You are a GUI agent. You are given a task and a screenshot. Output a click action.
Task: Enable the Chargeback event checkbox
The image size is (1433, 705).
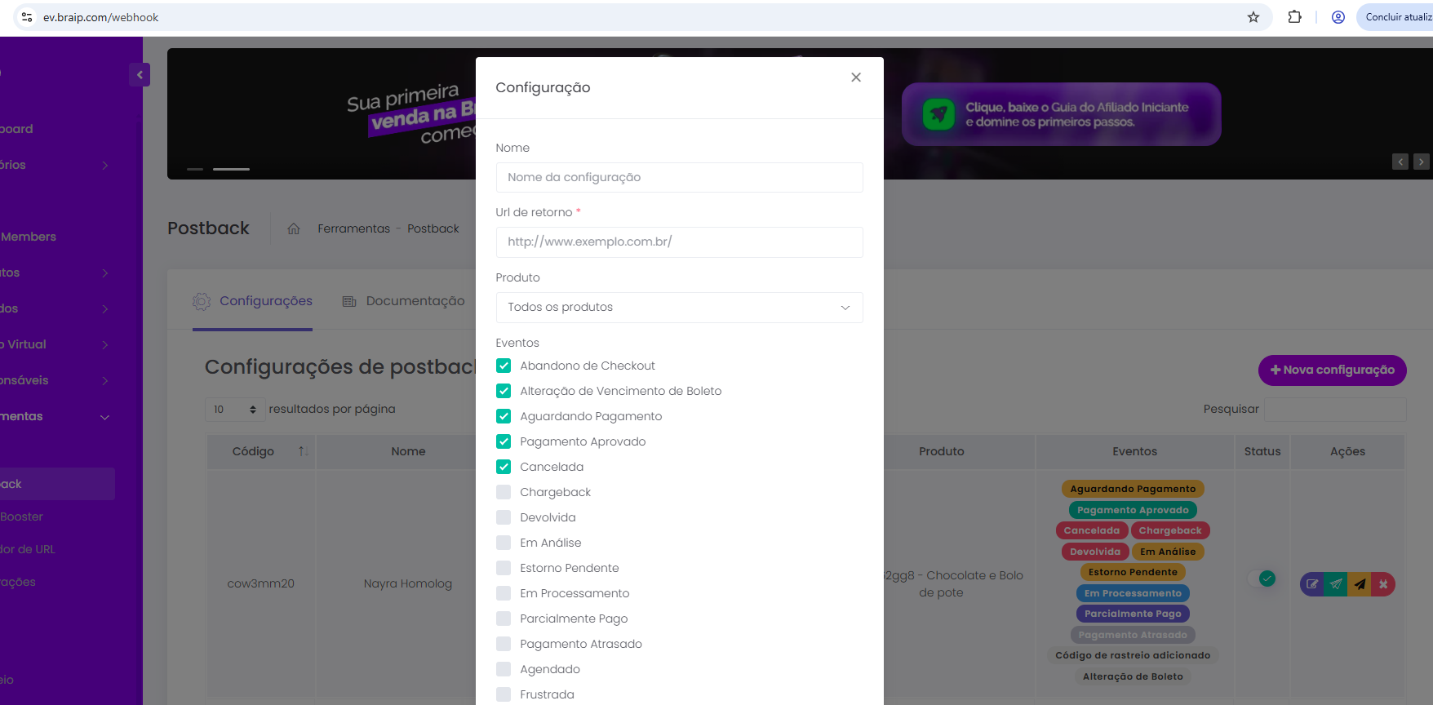[504, 492]
